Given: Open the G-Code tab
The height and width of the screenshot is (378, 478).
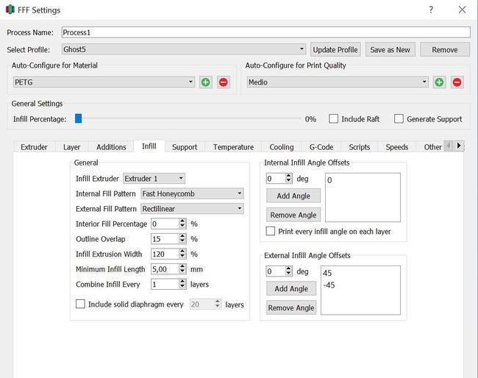Looking at the screenshot, I should 321,147.
